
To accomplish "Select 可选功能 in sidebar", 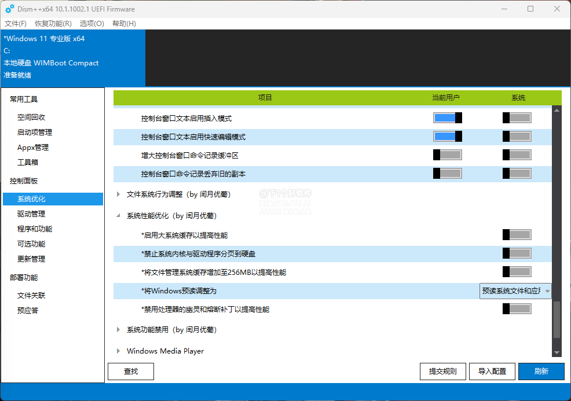I will click(31, 244).
